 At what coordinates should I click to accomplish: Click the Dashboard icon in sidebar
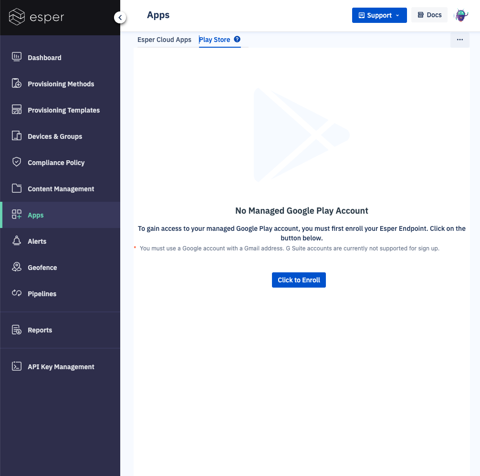point(17,57)
